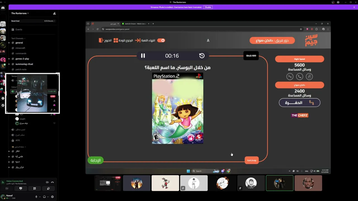Use the Night Speed hand lifeline icon
Screen dimensions: 358x201
pos(309,76)
